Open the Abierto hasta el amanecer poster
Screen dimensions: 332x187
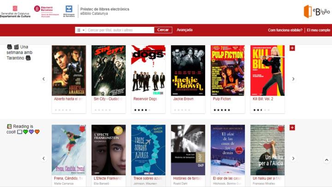pyautogui.click(x=69, y=70)
